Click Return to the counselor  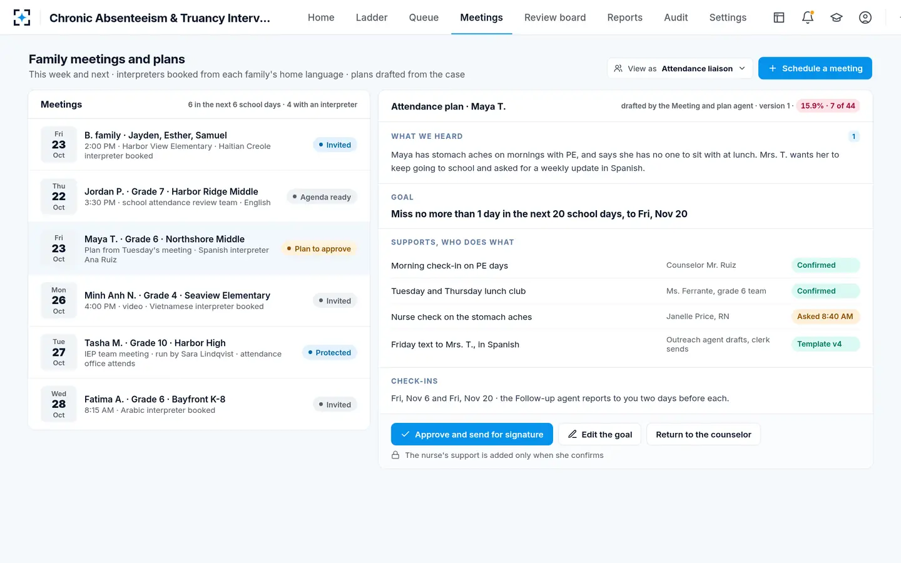point(703,434)
